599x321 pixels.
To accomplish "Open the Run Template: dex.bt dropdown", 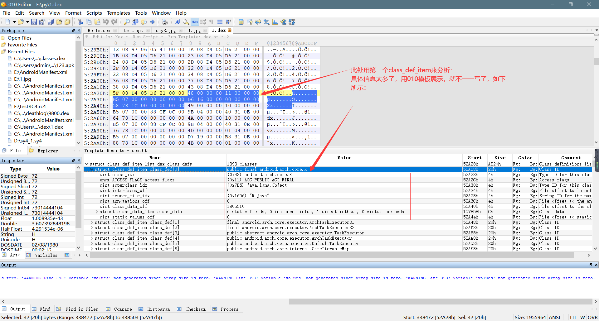I will (196, 37).
